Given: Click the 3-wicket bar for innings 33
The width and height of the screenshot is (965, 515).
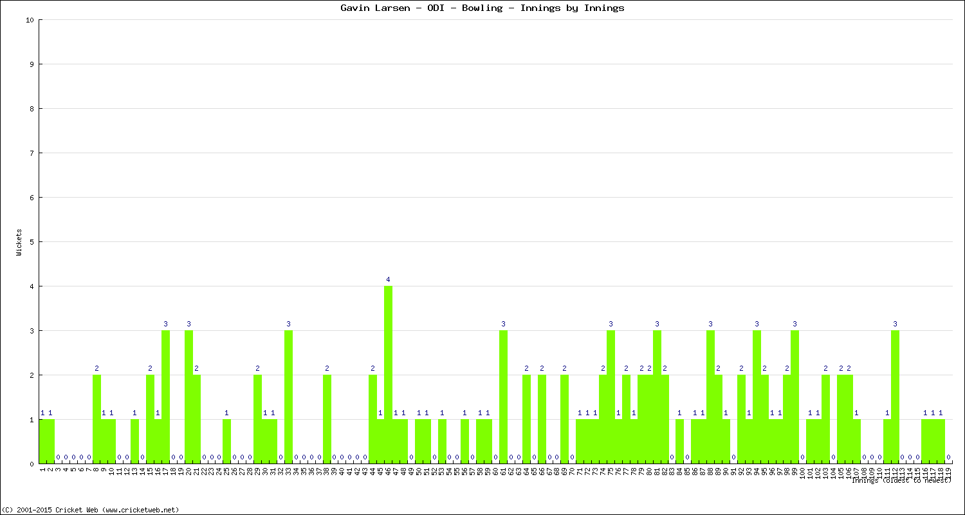Looking at the screenshot, I should tap(288, 397).
